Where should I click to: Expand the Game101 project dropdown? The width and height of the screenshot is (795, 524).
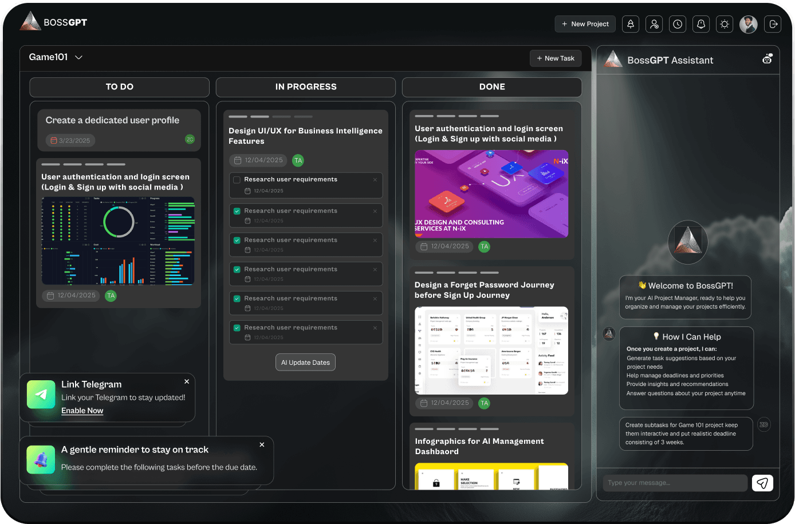(79, 57)
